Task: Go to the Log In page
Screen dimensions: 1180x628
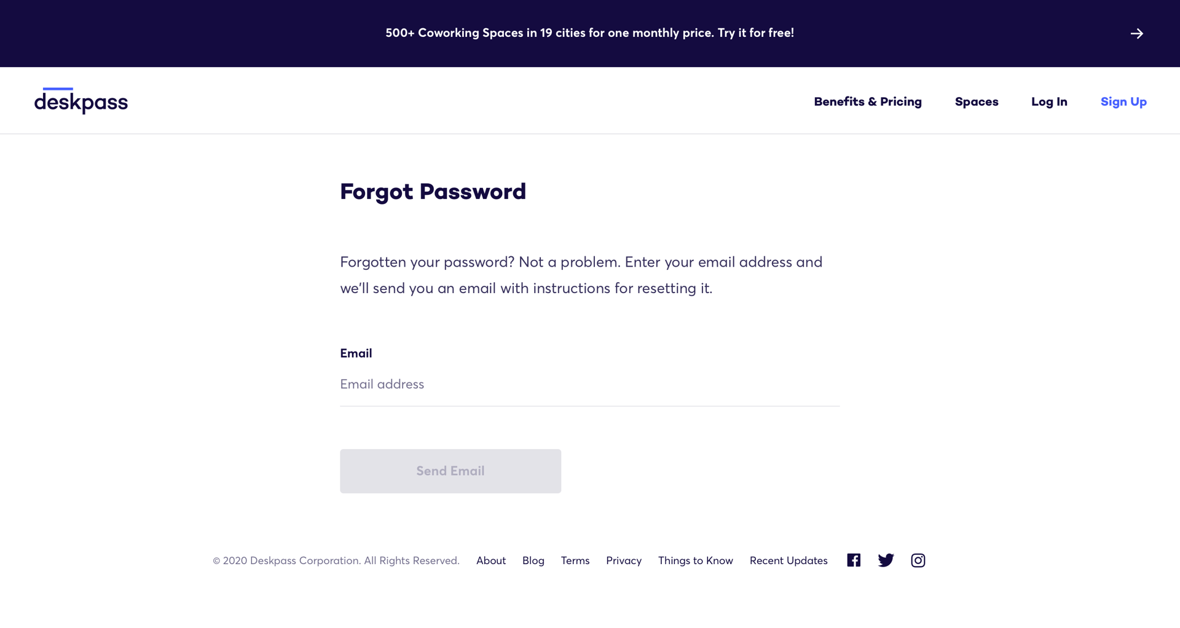Action: coord(1049,101)
